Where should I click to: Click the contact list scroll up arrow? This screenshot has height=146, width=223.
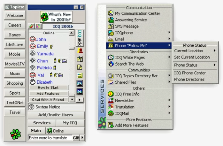pyautogui.click(x=71, y=33)
